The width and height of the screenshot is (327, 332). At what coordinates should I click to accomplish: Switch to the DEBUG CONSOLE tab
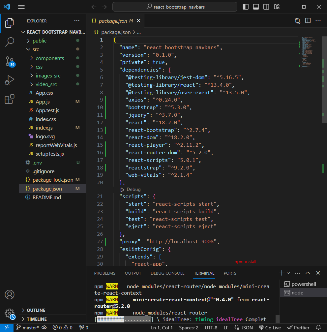pos(167,273)
